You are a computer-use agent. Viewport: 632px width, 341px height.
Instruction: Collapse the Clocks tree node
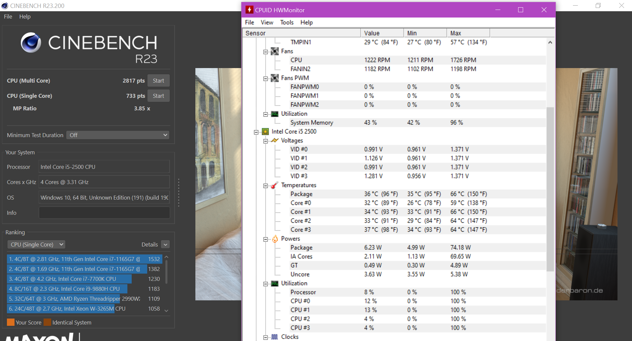pyautogui.click(x=265, y=337)
